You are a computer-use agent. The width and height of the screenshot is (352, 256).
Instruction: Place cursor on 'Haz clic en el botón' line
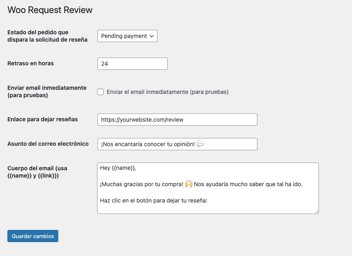point(153,200)
